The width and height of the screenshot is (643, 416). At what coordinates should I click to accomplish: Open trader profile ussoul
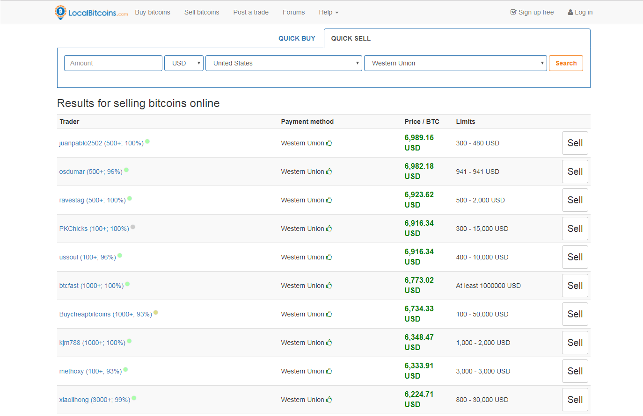[x=88, y=257]
